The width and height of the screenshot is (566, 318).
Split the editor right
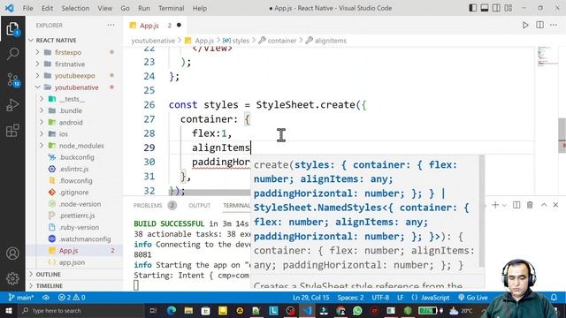[x=540, y=25]
